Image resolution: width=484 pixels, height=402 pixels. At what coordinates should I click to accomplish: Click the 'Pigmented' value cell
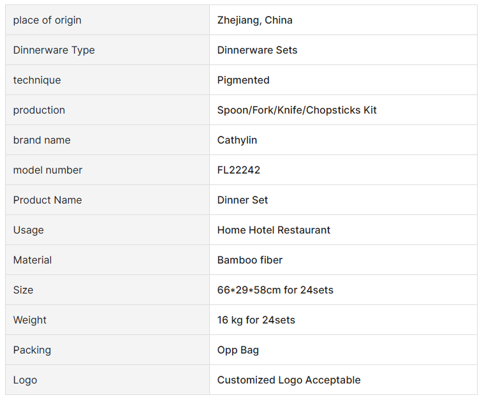(x=243, y=80)
